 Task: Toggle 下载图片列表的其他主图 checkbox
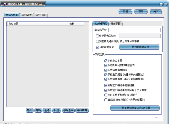(106, 65)
